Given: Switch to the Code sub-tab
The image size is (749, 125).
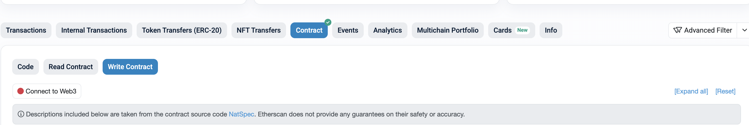Looking at the screenshot, I should [25, 67].
